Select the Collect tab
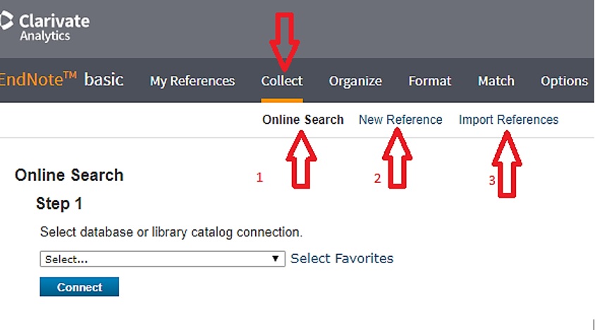This screenshot has width=595, height=330. [x=282, y=81]
